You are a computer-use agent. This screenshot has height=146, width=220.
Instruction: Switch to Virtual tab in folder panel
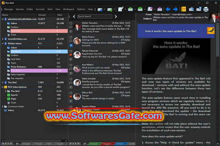(38, 144)
